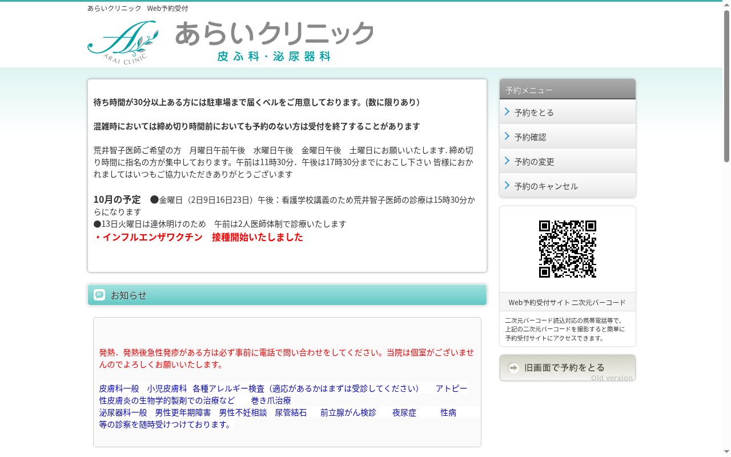Screen dimensions: 731x457
Task: Click the Old version label
Action: coord(612,378)
